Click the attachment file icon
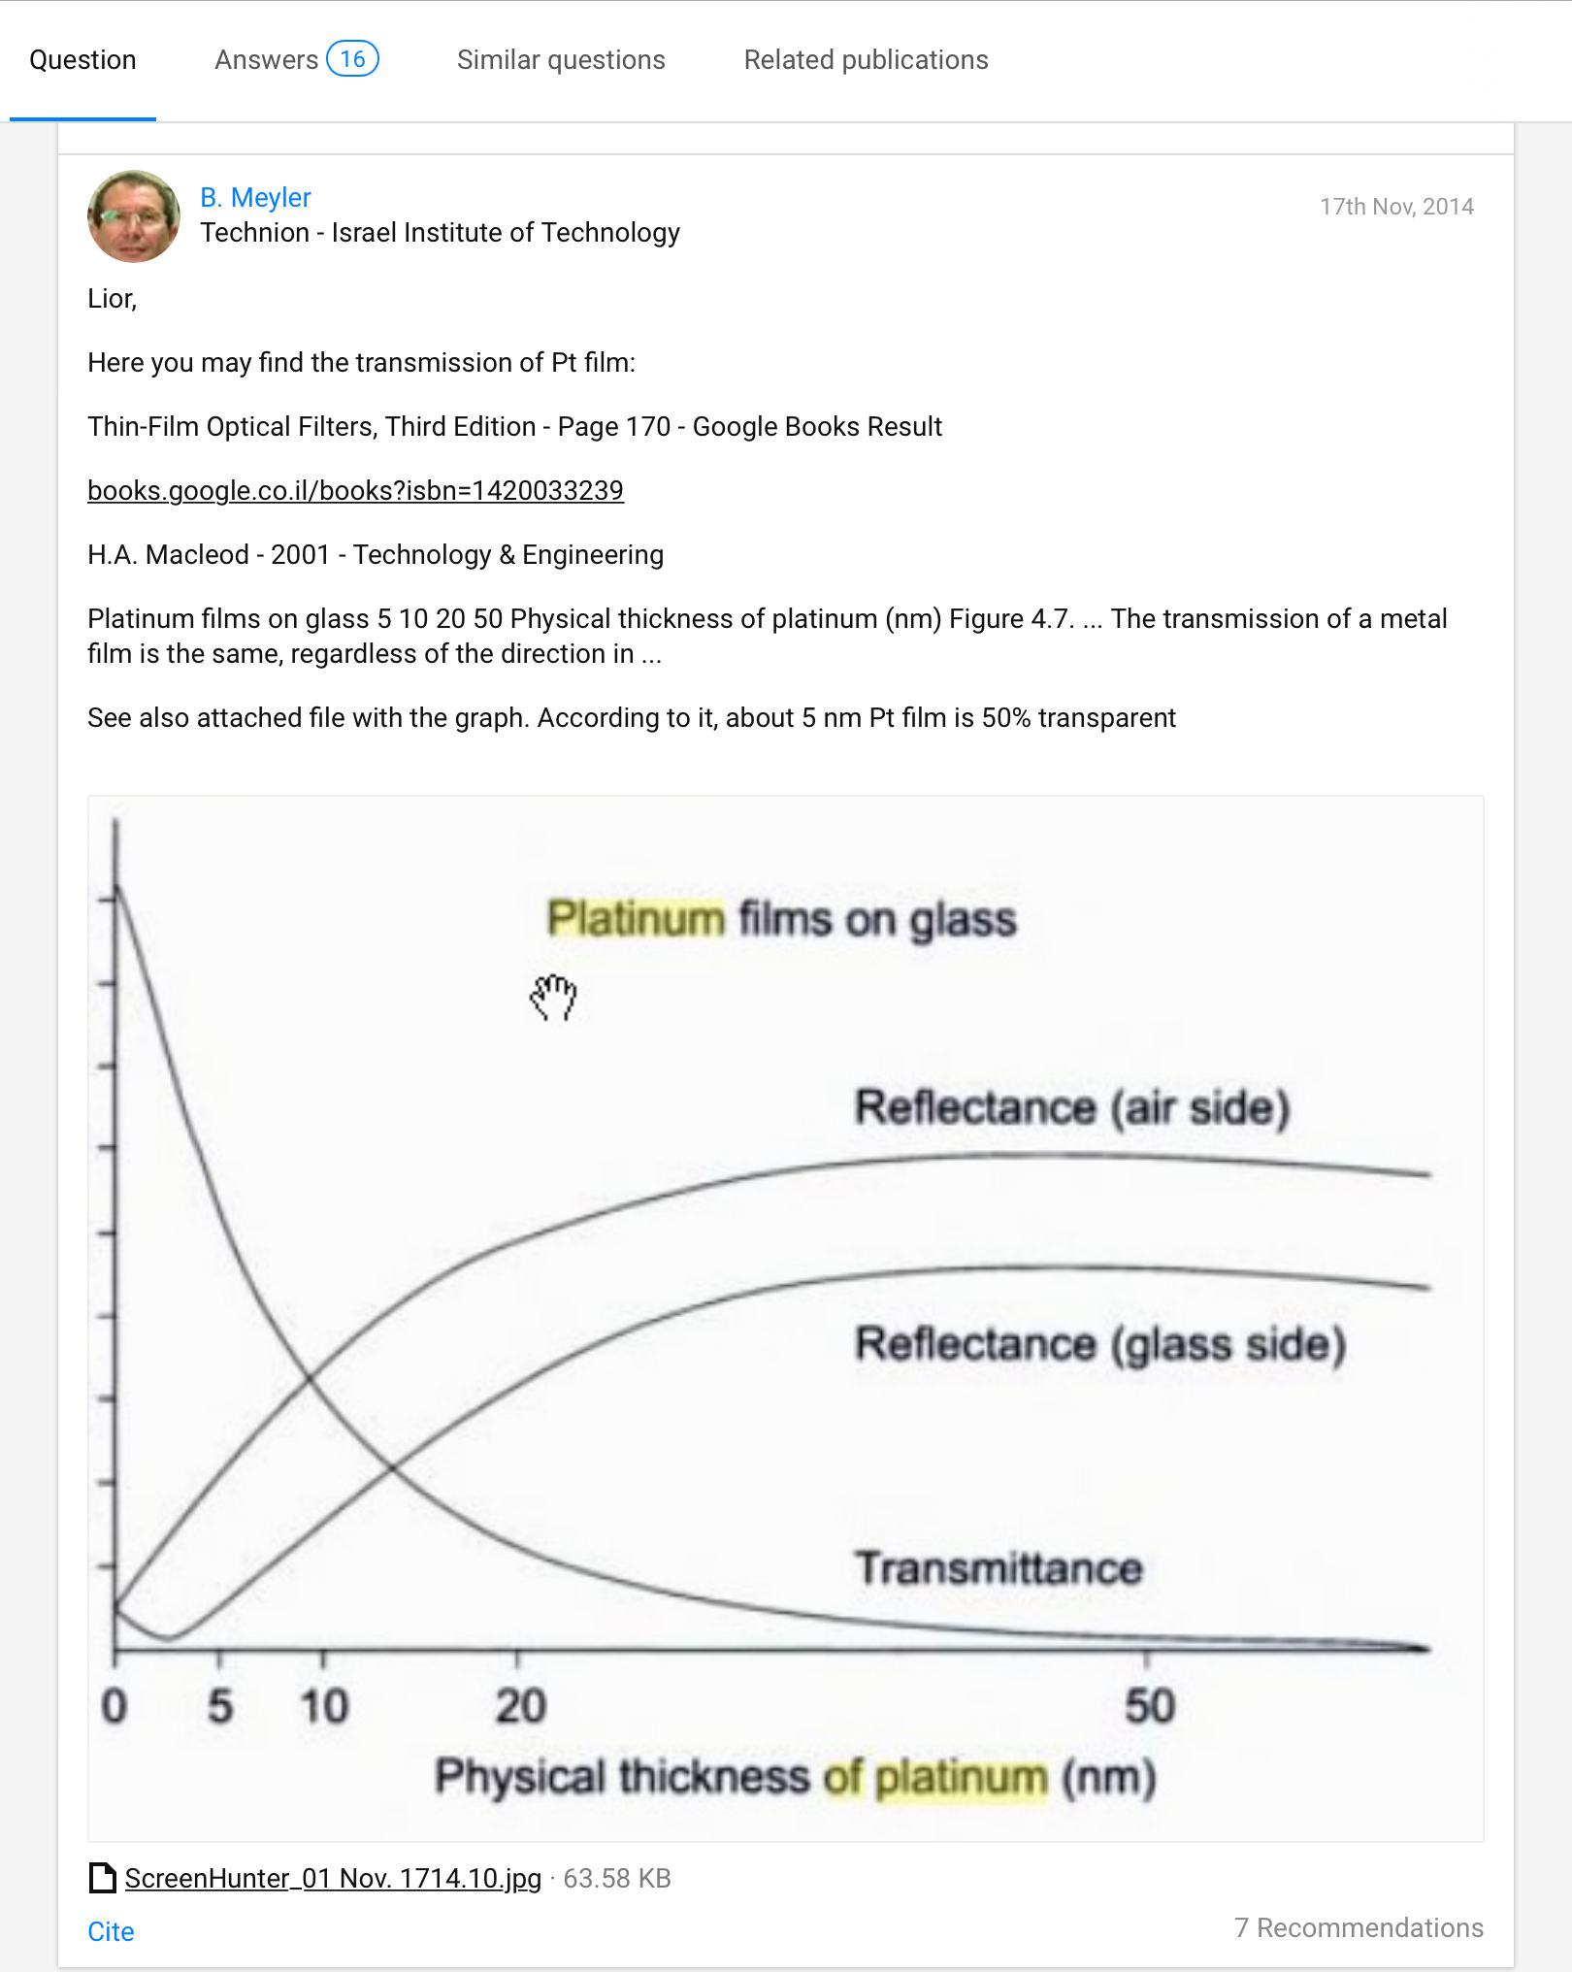 [x=102, y=1878]
